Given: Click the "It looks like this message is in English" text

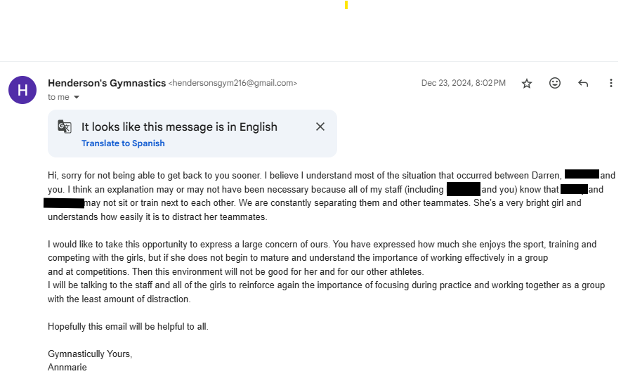Looking at the screenshot, I should [179, 127].
